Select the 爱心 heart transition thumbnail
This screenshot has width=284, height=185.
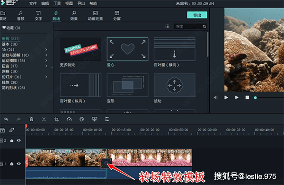tap(127, 49)
